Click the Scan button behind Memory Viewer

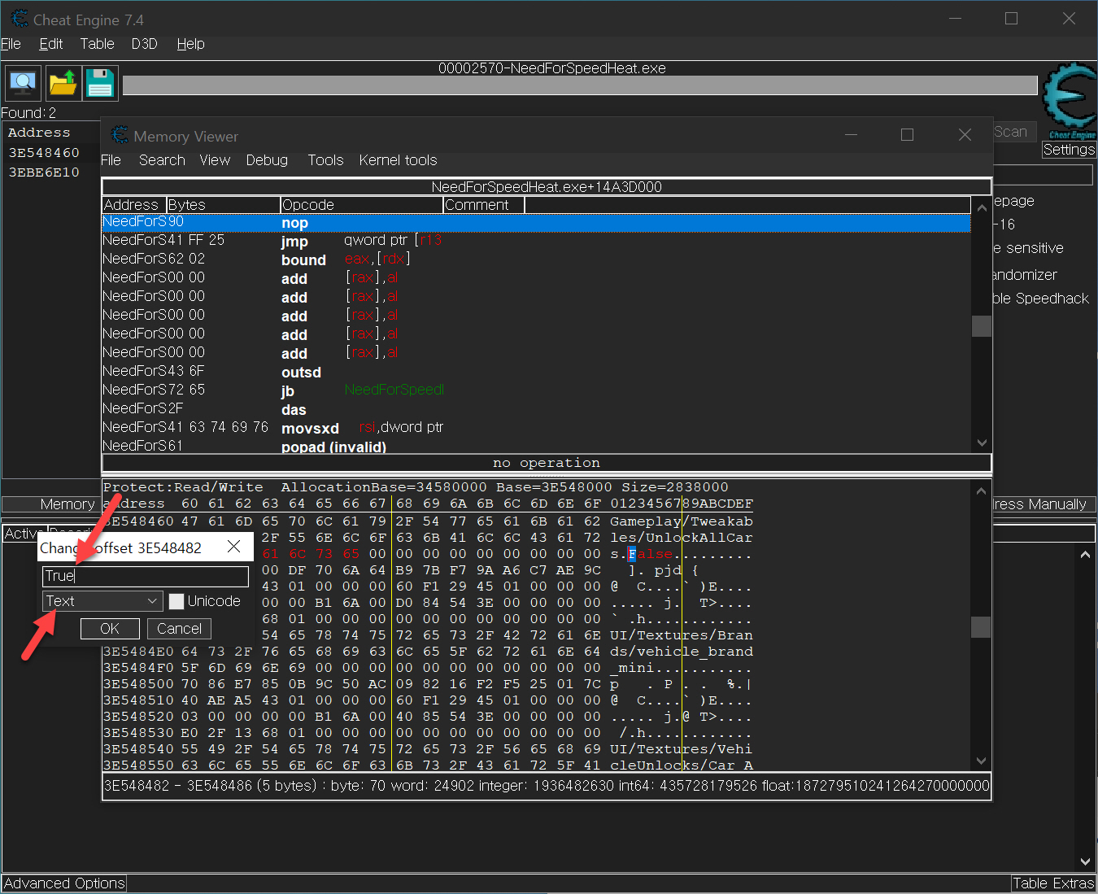pos(1015,132)
